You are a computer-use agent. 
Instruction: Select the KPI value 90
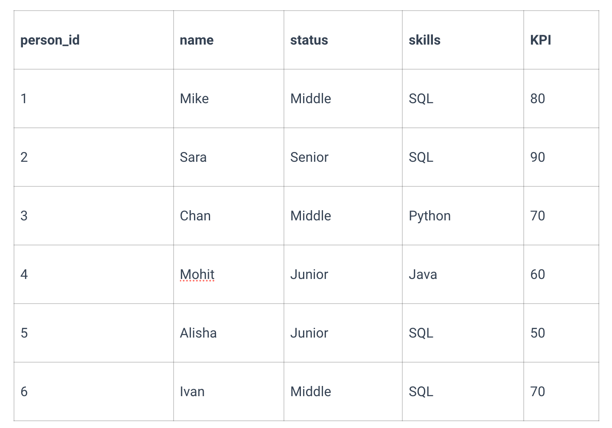(537, 157)
